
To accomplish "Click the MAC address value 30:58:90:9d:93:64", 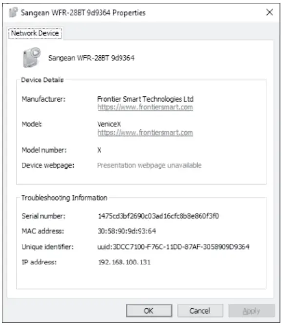I will pyautogui.click(x=126, y=231).
